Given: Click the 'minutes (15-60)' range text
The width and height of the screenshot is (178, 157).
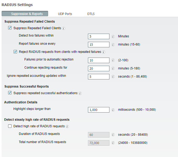Looking at the screenshot, I should click(129, 44).
